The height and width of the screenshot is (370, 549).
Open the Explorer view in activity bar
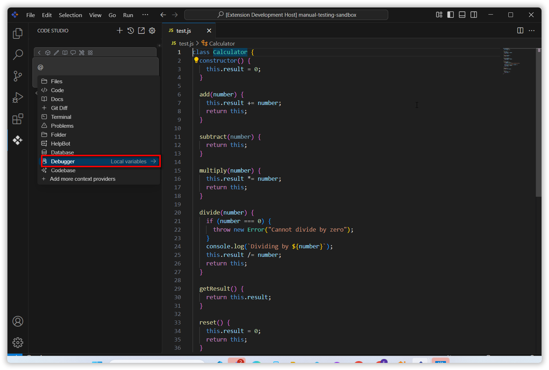pos(18,33)
